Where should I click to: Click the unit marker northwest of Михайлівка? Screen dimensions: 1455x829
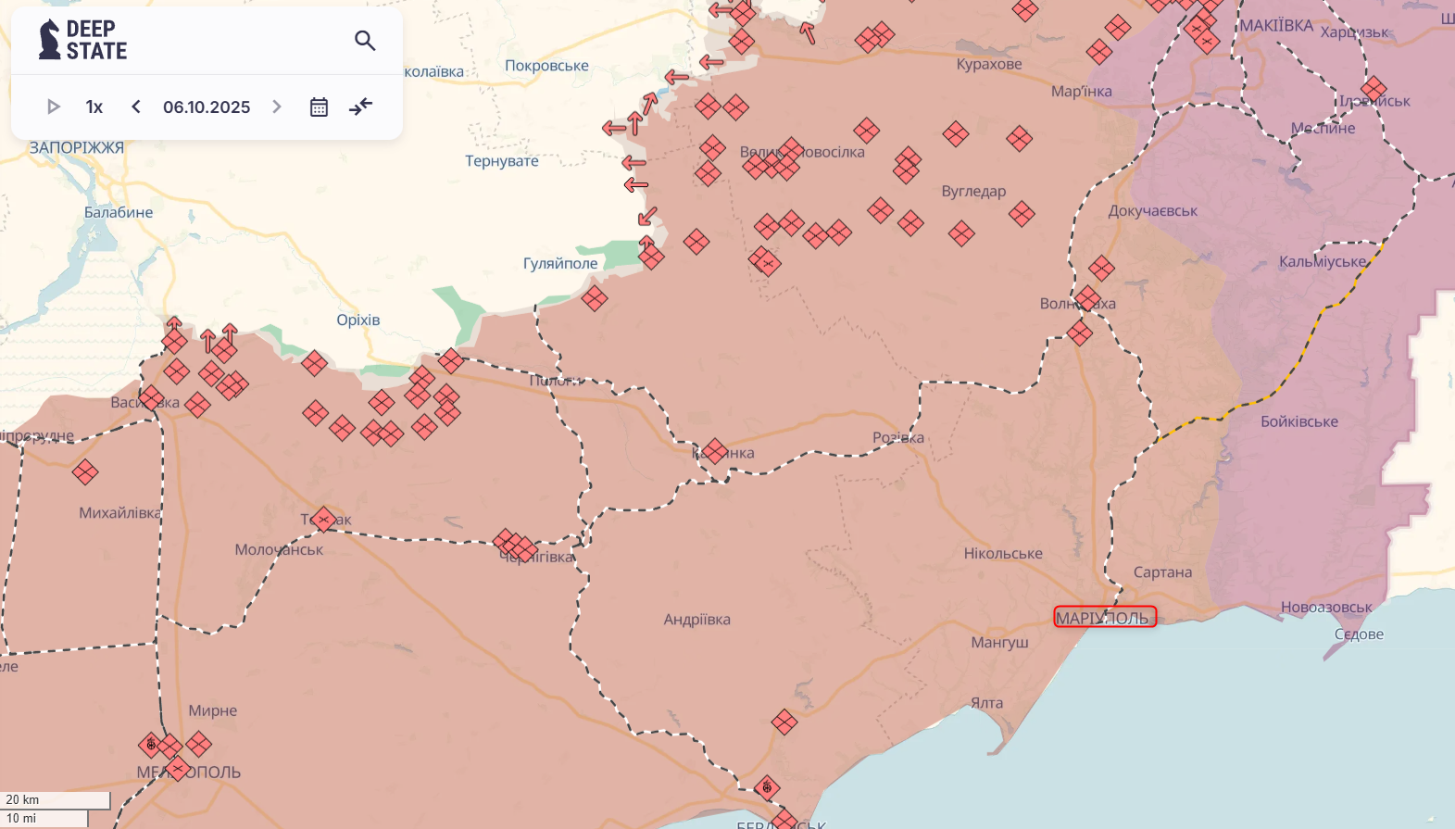point(85,472)
